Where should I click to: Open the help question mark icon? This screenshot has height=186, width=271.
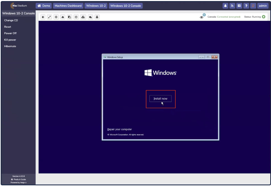[246, 6]
